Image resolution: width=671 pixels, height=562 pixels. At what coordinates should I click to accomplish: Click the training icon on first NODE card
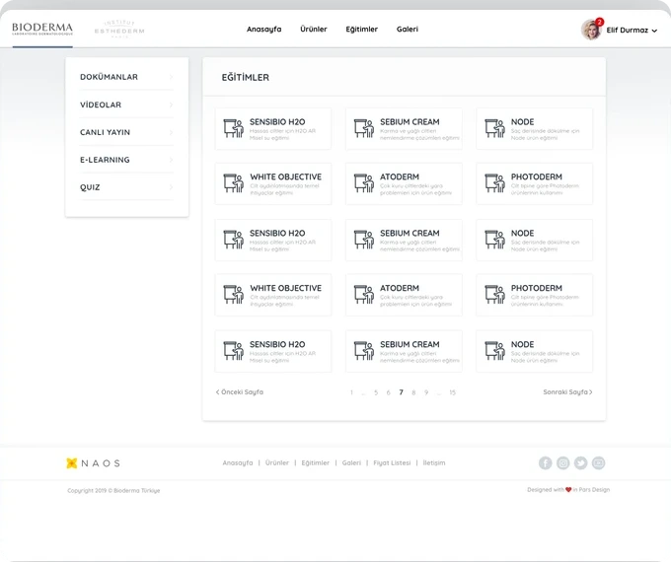tap(494, 128)
